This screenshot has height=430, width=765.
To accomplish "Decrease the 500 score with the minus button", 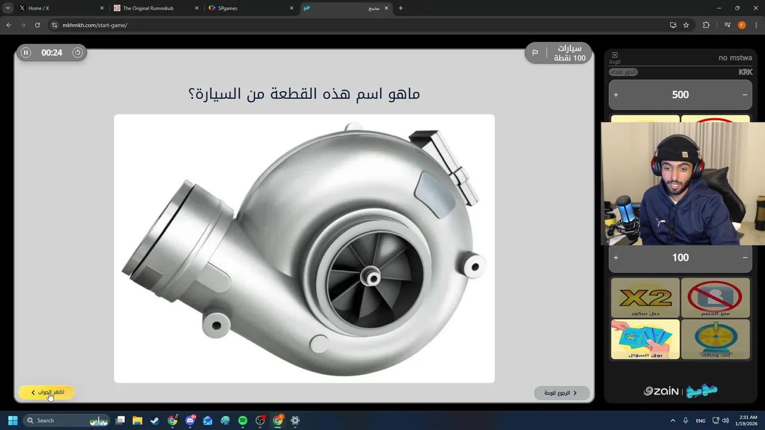I will click(x=745, y=95).
